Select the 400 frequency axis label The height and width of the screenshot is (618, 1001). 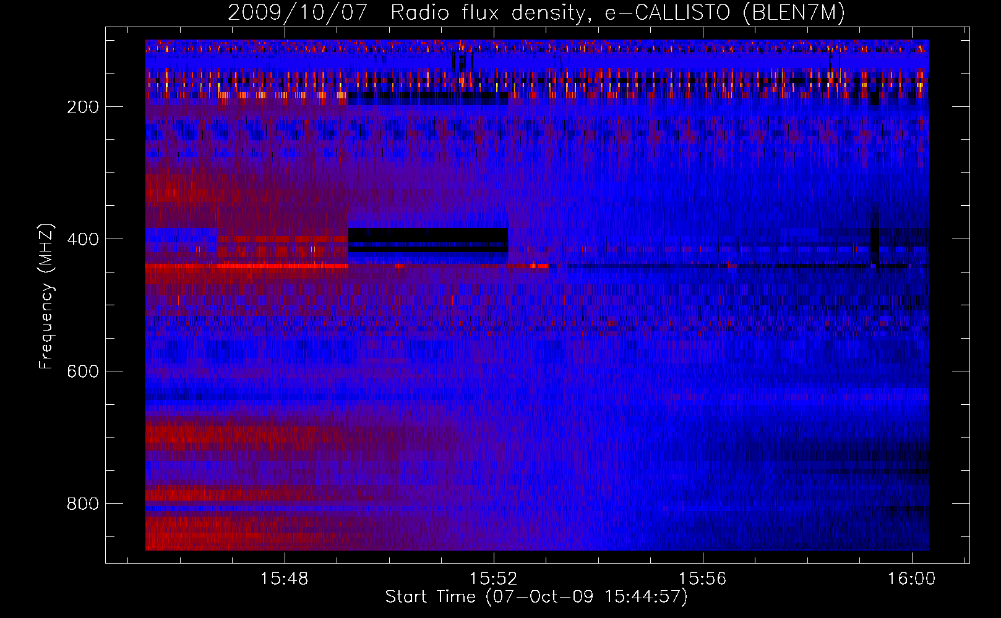click(x=83, y=239)
